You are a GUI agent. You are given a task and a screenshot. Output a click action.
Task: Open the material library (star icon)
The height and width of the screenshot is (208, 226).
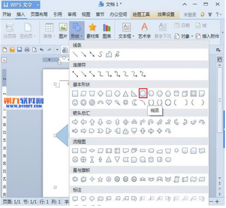[92, 31]
